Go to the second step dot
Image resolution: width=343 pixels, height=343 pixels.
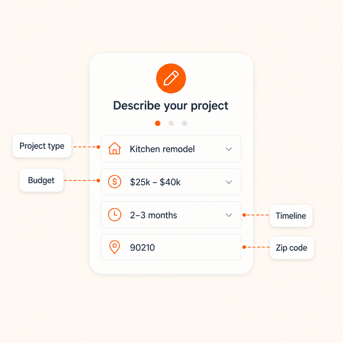point(171,123)
